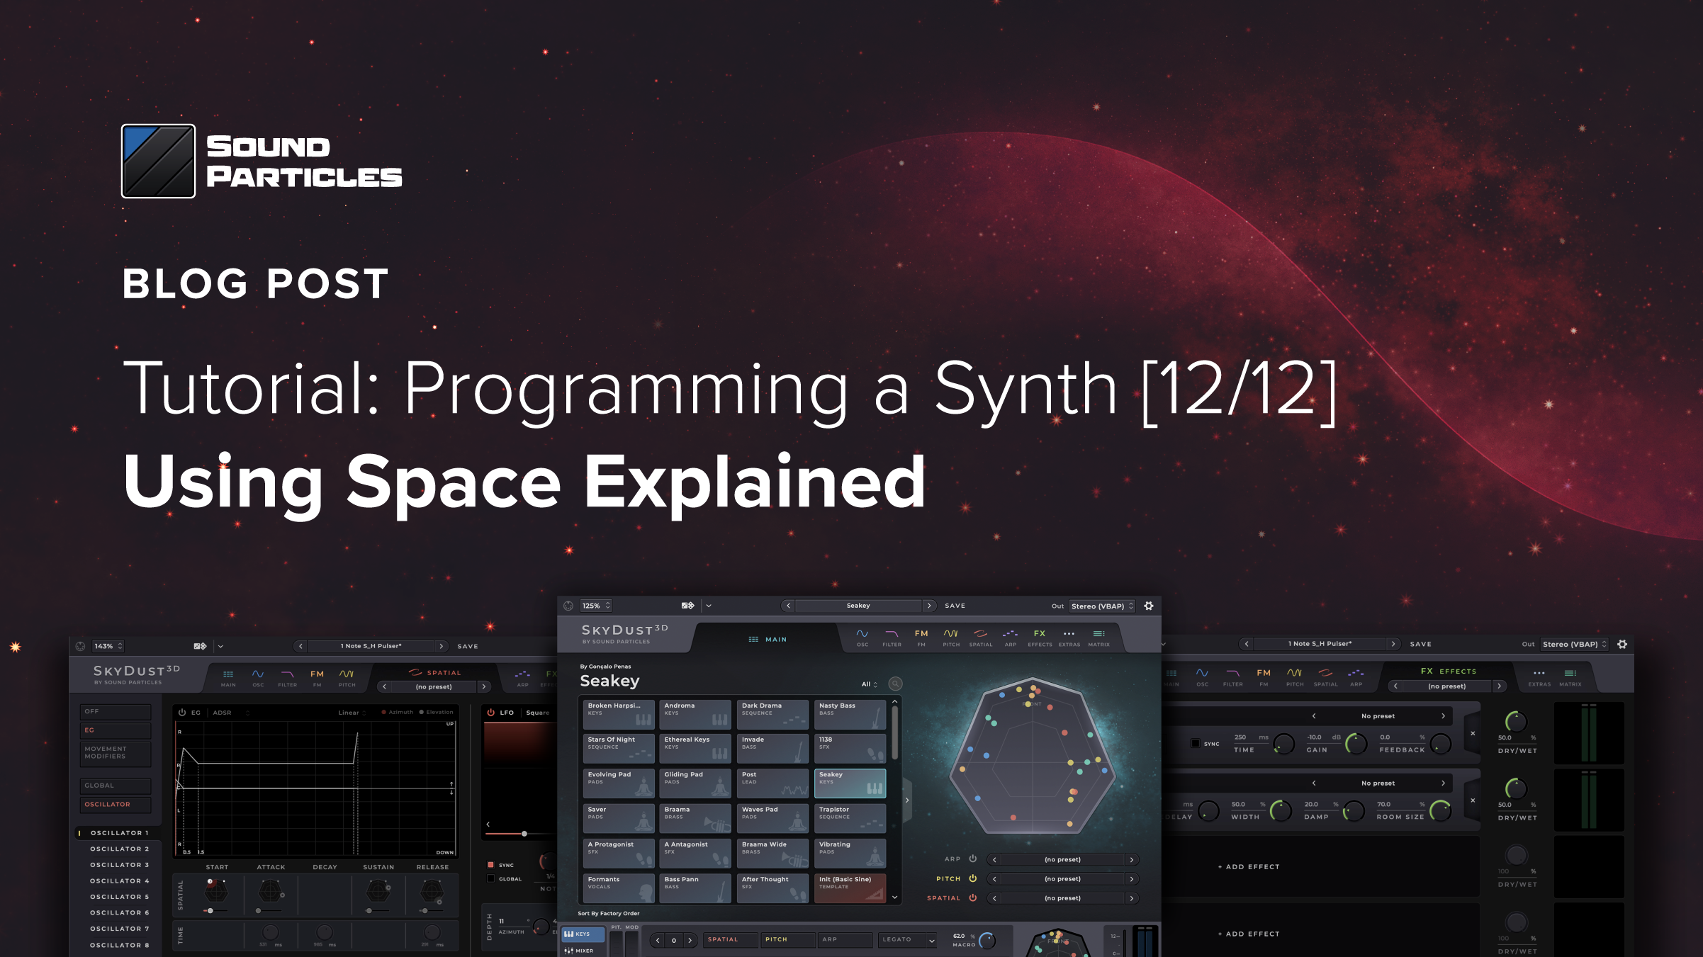The image size is (1703, 957).
Task: Open PITCH tab icon in left Spatial window
Action: pos(347,677)
